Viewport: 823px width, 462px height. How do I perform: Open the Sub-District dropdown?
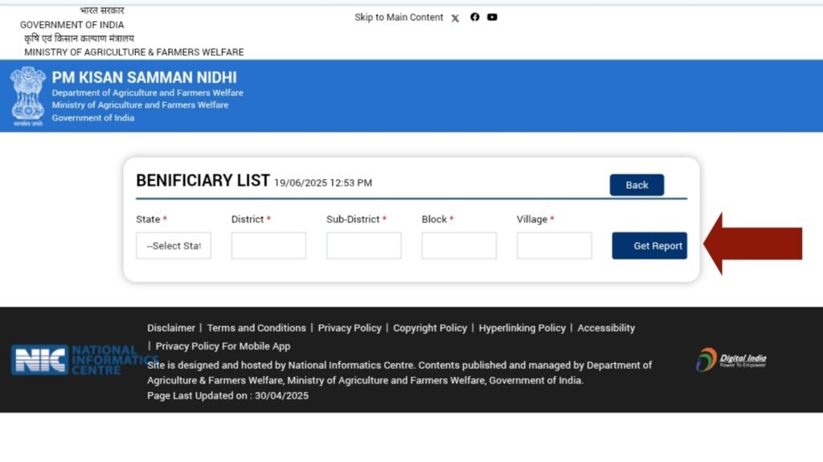click(364, 246)
